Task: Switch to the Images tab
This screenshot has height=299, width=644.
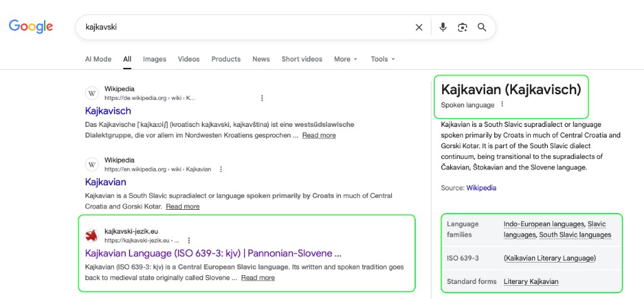Action: (x=155, y=59)
